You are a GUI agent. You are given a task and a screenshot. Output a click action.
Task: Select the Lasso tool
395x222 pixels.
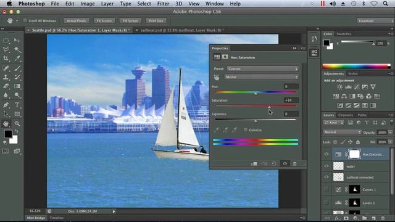pos(6,49)
